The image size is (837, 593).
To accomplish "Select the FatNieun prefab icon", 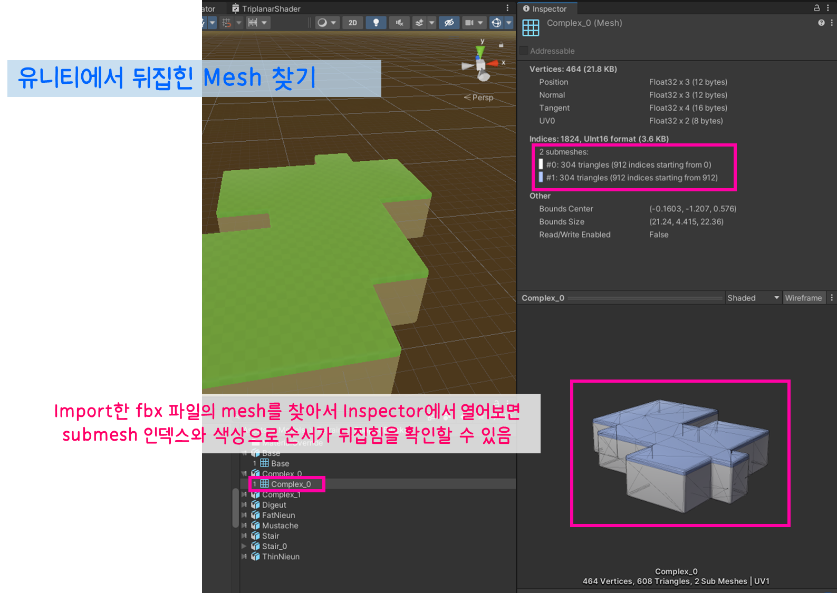I will click(x=255, y=515).
